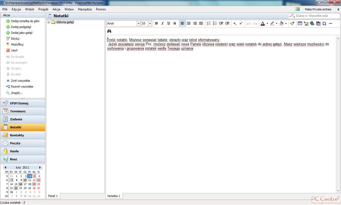Image resolution: width=341 pixels, height=205 pixels.
Task: Switch to the Kontakty module
Action: pos(17,135)
